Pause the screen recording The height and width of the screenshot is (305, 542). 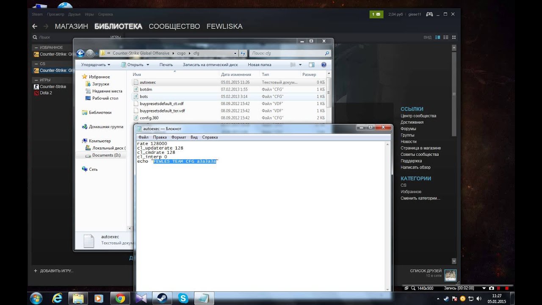pos(498,288)
